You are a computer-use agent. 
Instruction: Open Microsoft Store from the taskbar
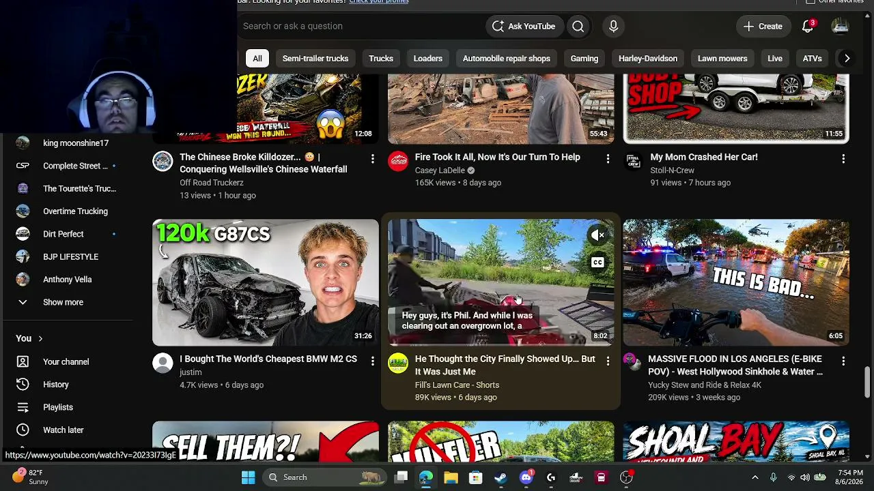[x=476, y=477]
